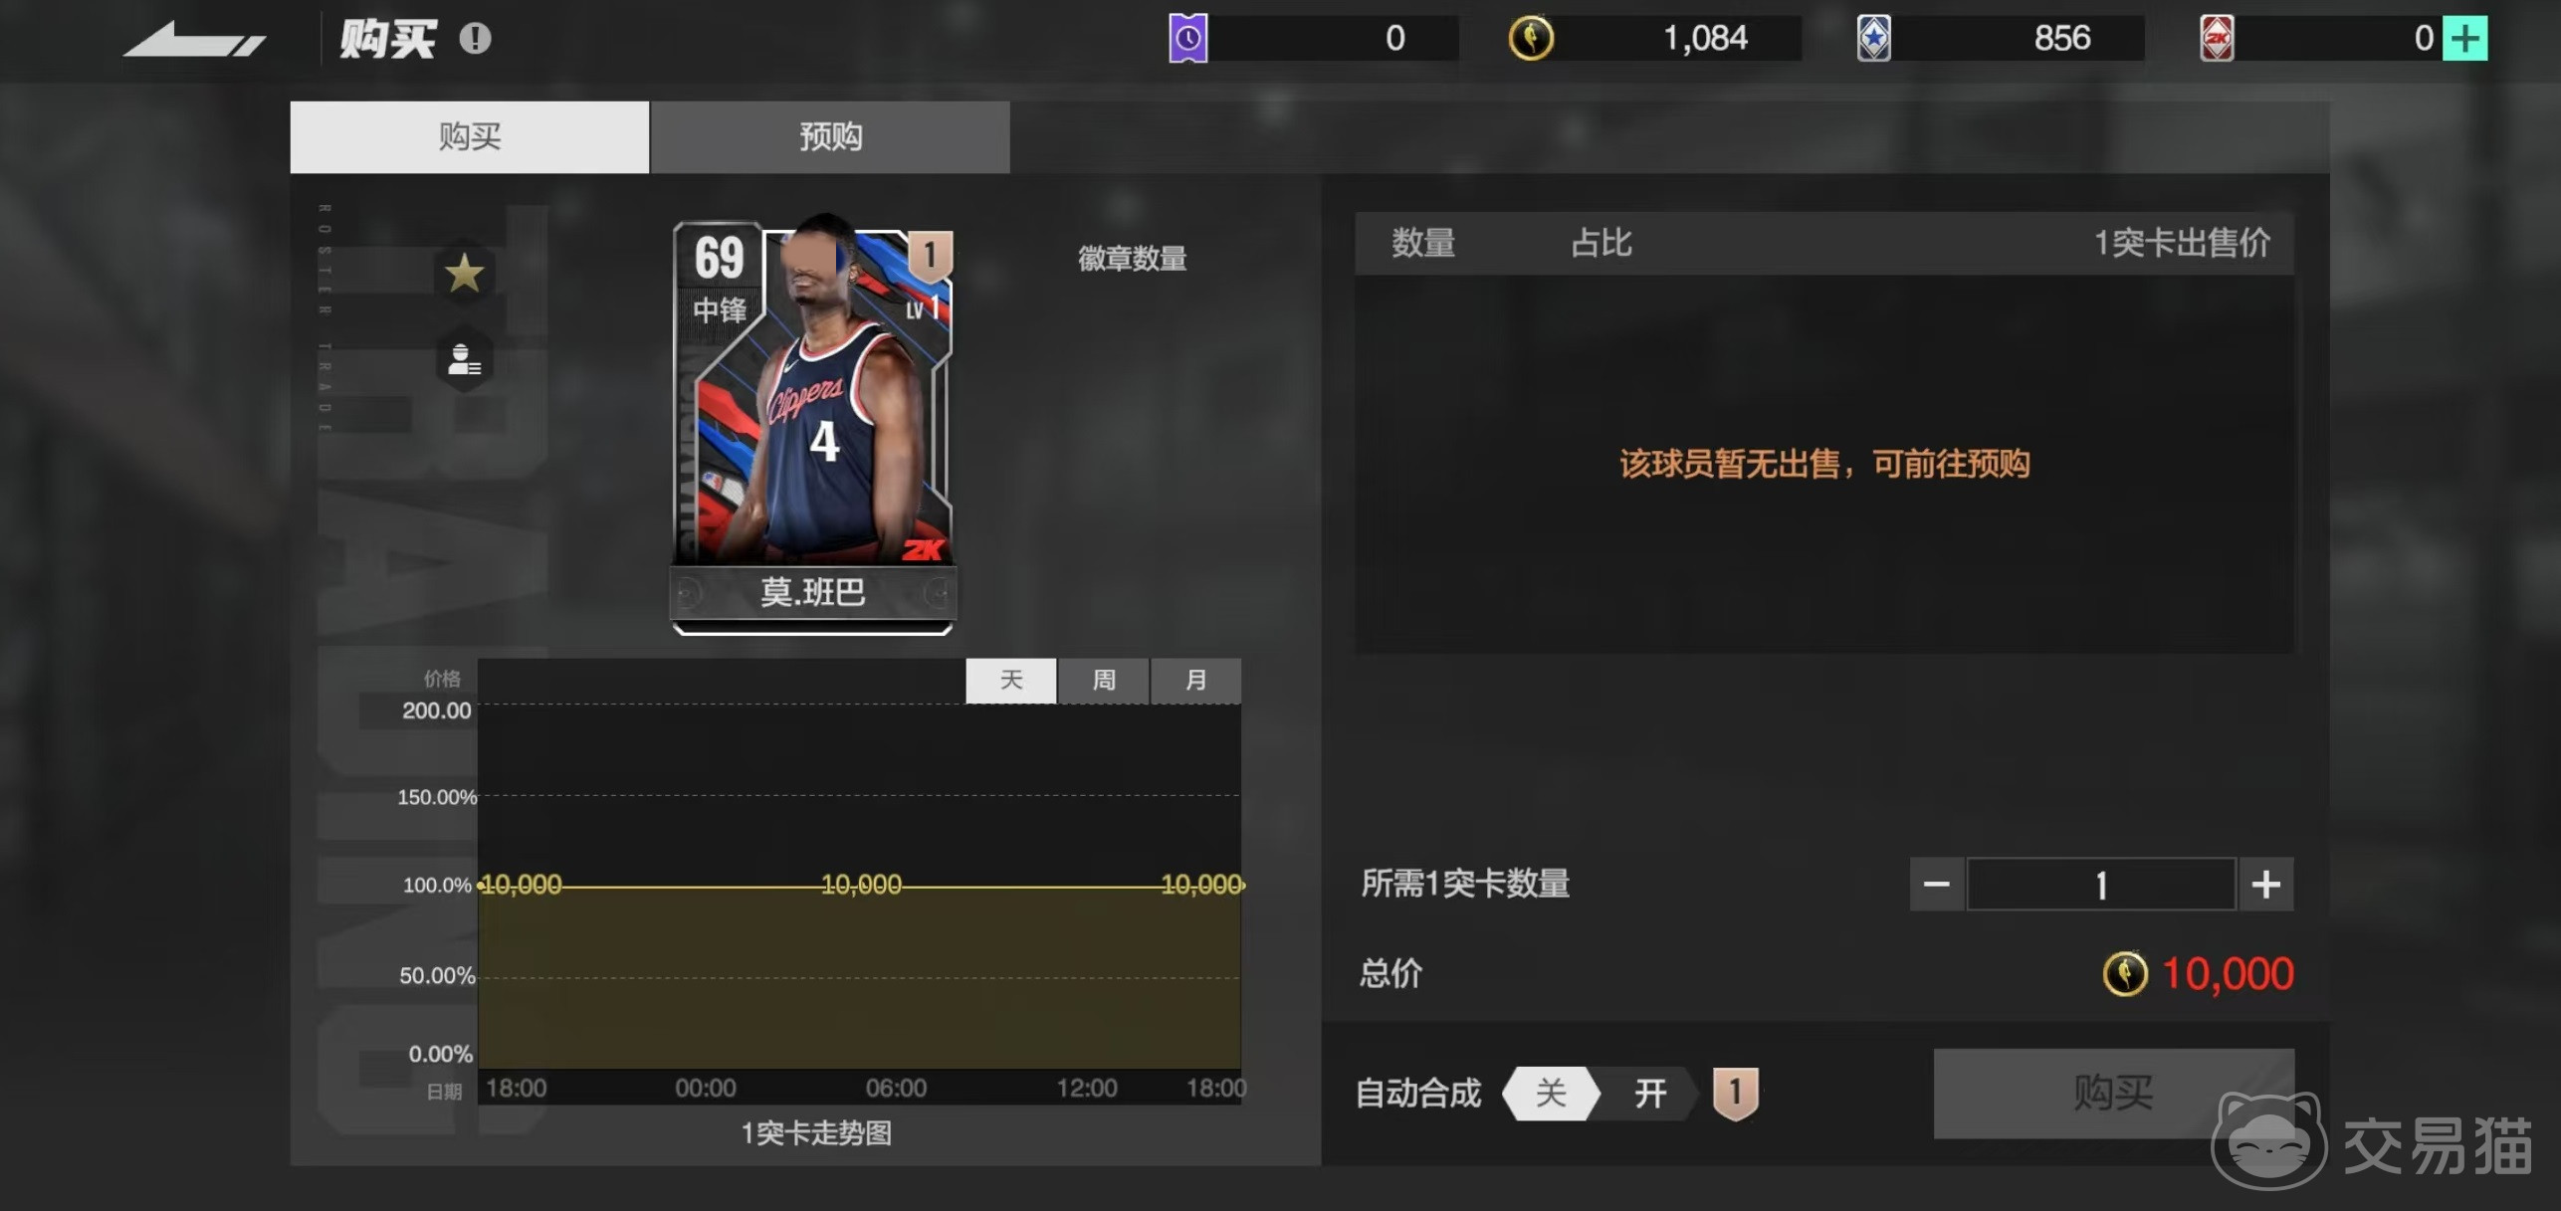This screenshot has height=1211, width=2561.
Task: Add 2K currency with the green plus
Action: point(2464,39)
